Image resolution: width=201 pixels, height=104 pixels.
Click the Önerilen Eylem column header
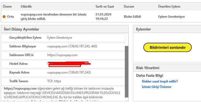coord(169,7)
